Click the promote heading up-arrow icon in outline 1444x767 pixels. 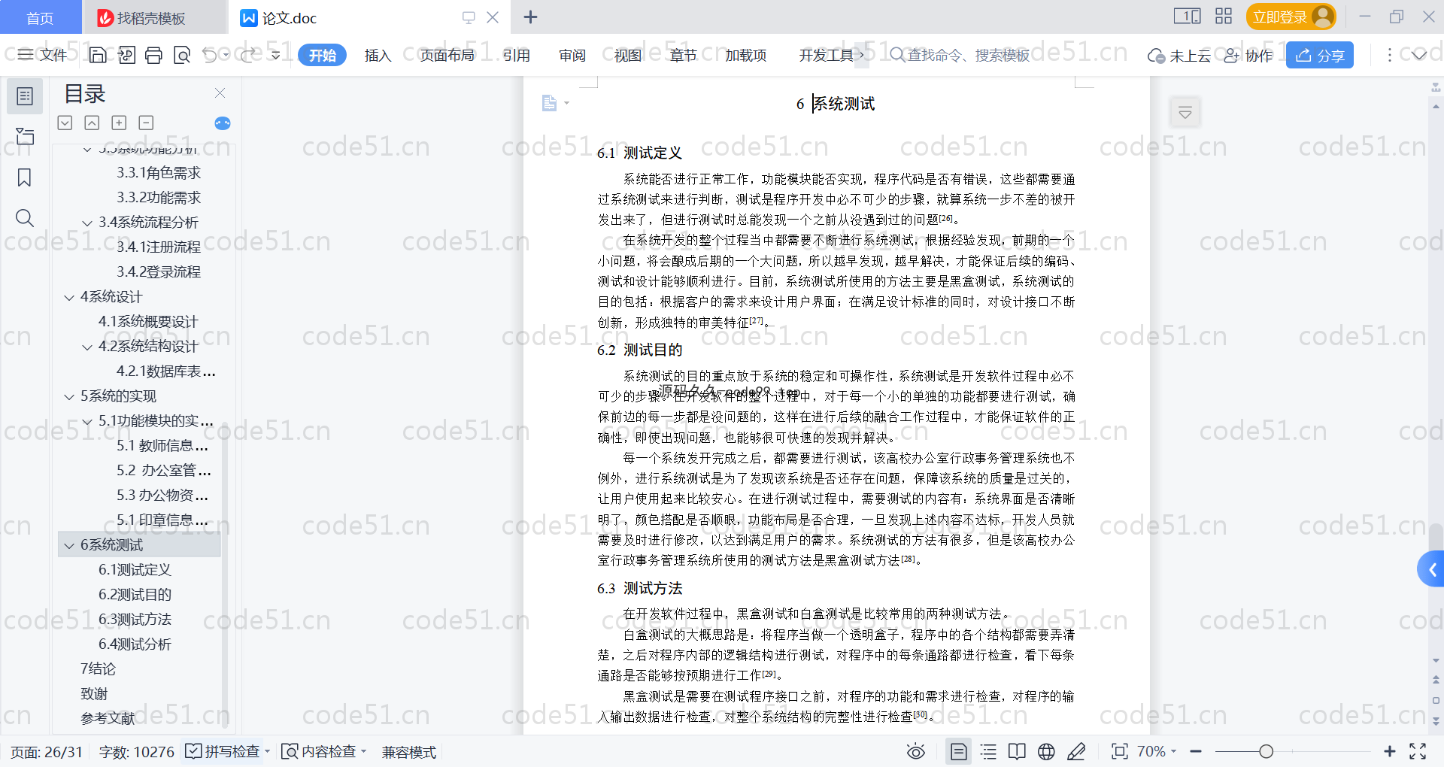[92, 123]
